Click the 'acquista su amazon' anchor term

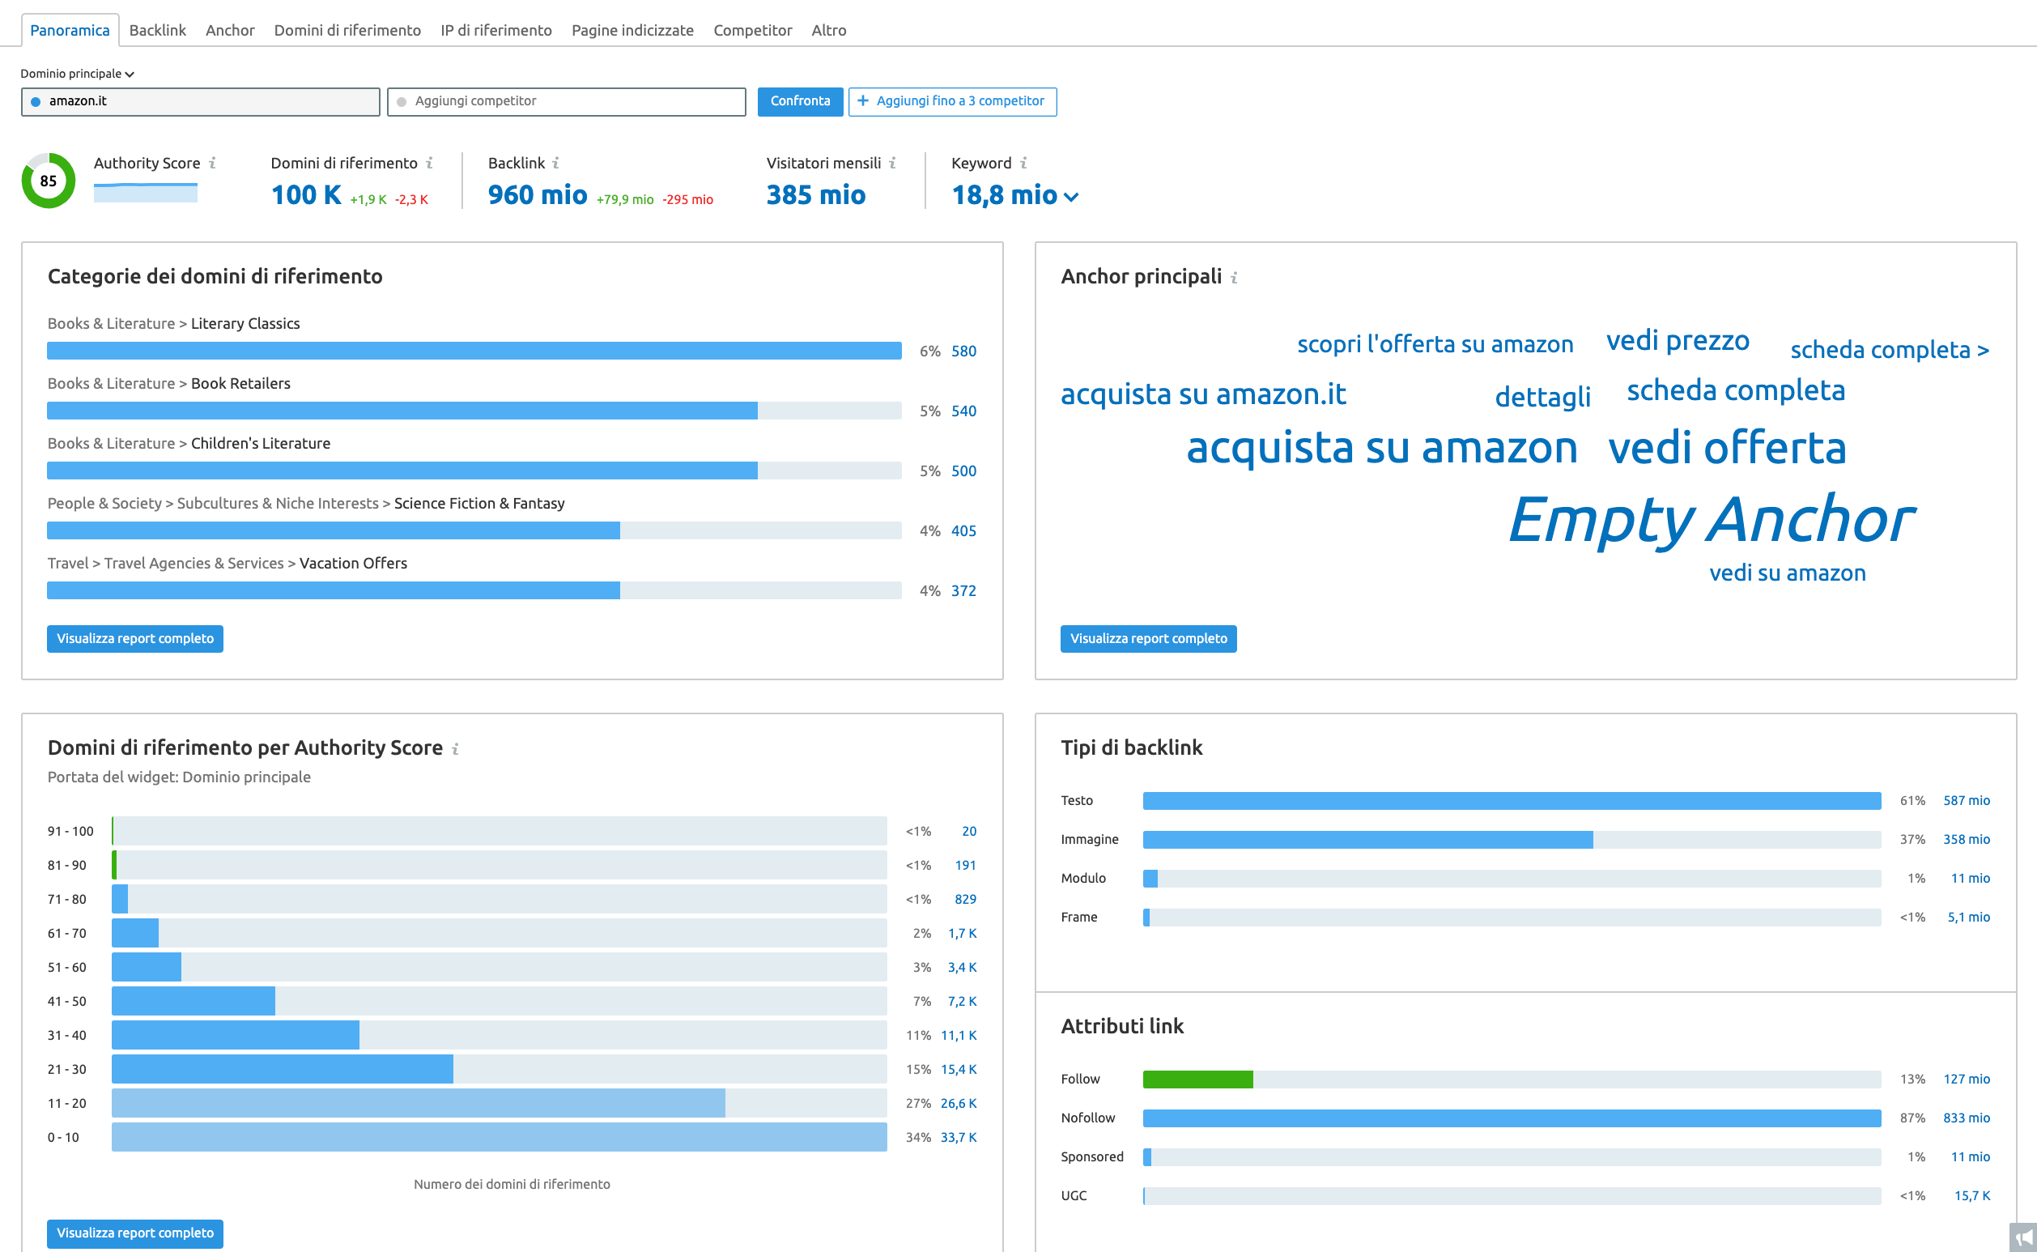click(1381, 448)
